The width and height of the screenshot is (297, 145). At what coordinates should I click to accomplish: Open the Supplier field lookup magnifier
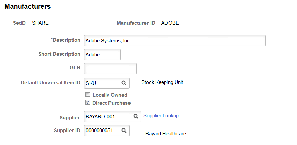[x=136, y=117]
